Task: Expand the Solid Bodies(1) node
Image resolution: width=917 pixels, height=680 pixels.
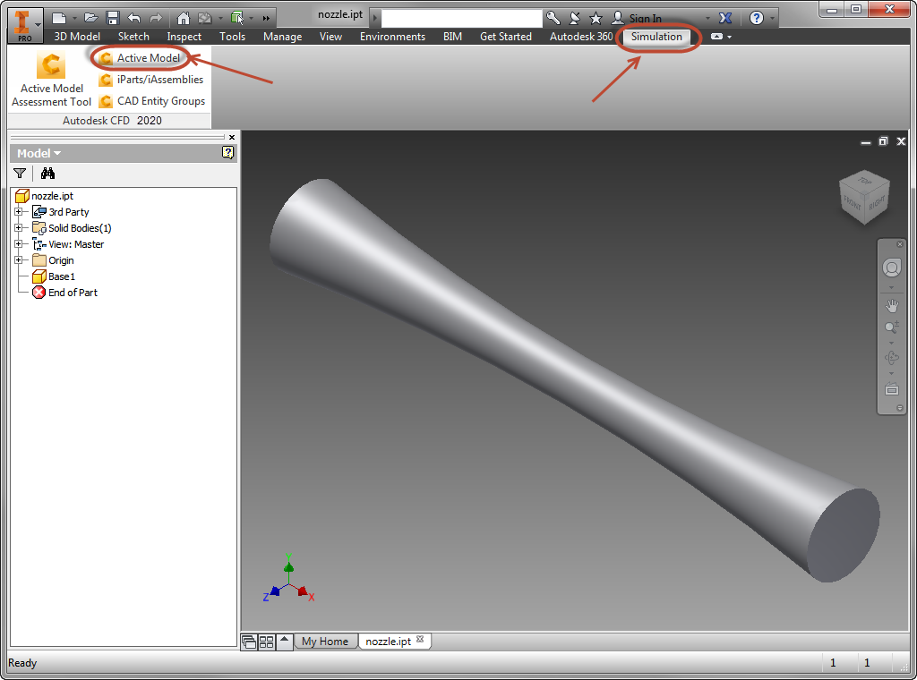Action: click(19, 228)
